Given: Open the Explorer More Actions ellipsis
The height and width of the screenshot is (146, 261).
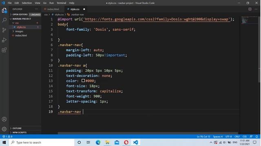Looking at the screenshot, I should pyautogui.click(x=36, y=9).
